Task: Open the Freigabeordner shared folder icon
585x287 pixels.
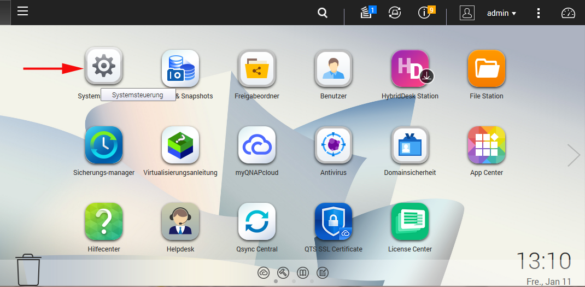Action: click(x=257, y=68)
